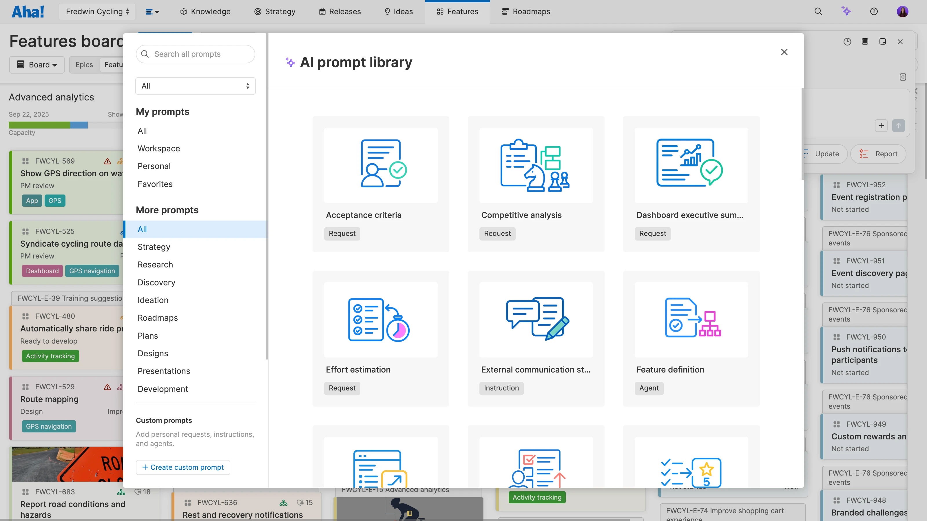Open the Board view dropdown

(36, 65)
